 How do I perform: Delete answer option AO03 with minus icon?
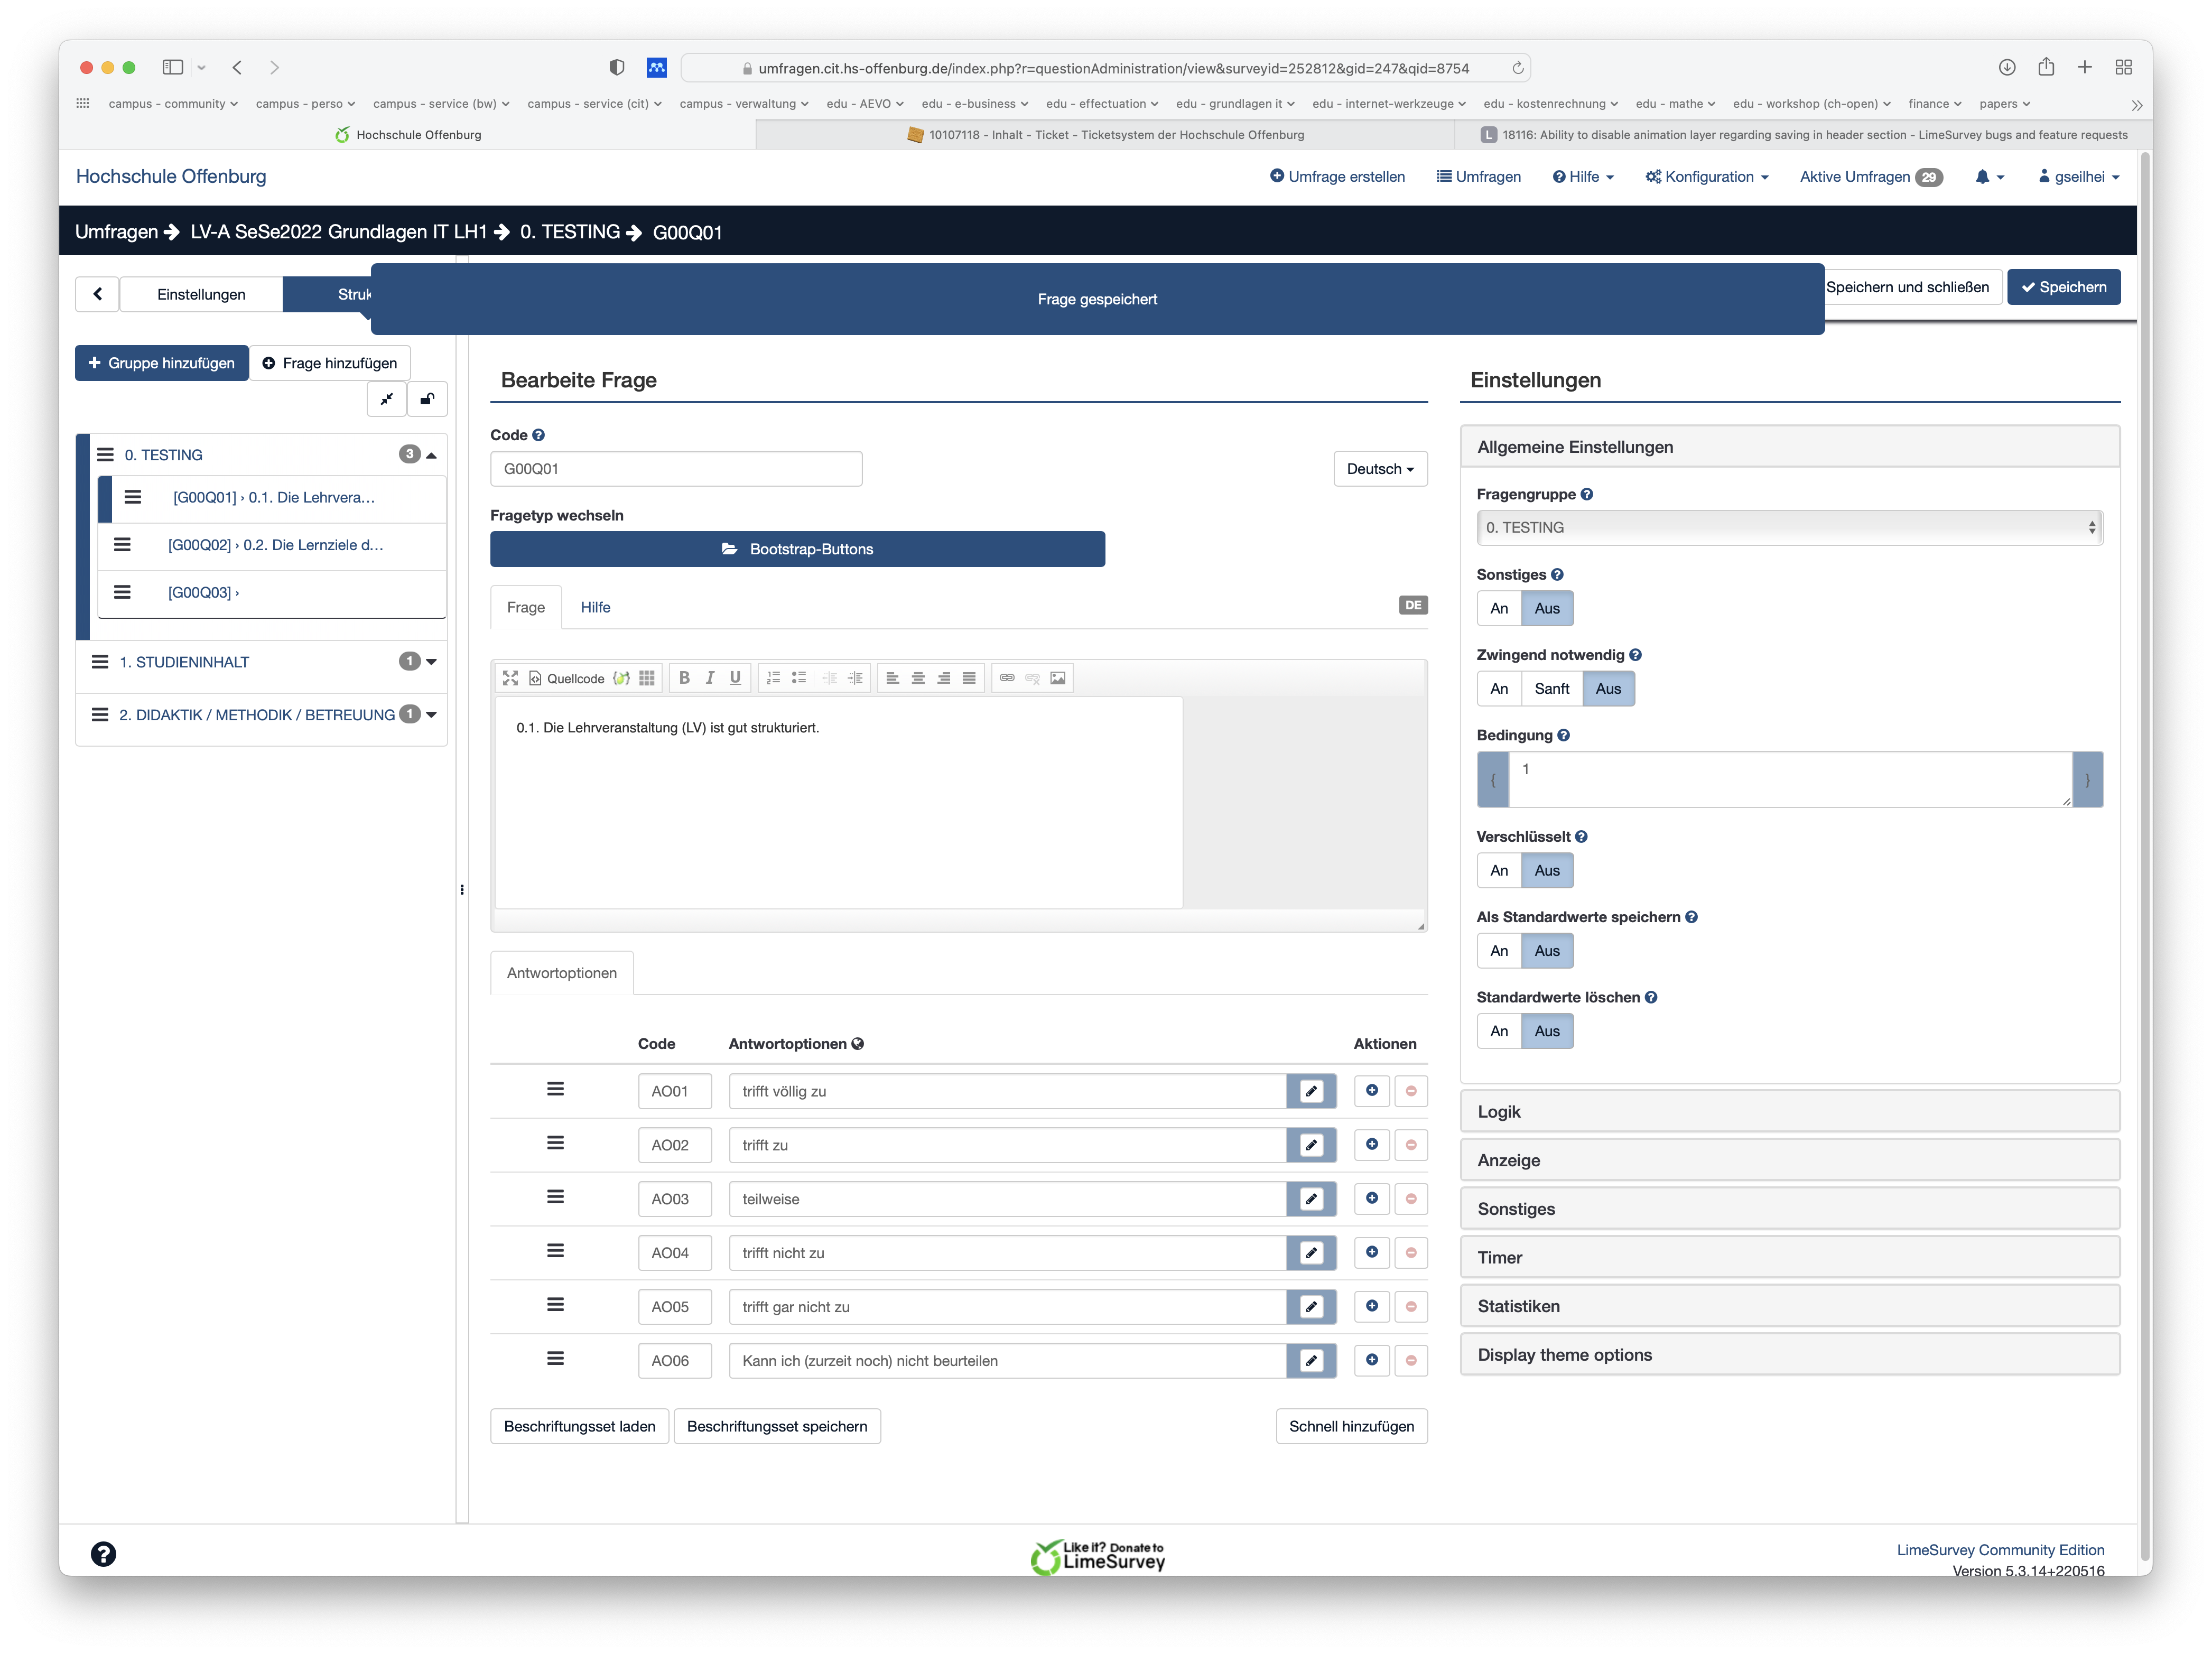pyautogui.click(x=1411, y=1199)
